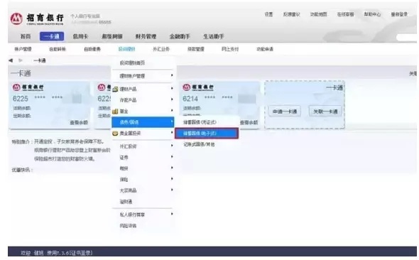The height and width of the screenshot is (260, 419).
Task: Click the search field in the navigation bar
Action: [x=406, y=38]
